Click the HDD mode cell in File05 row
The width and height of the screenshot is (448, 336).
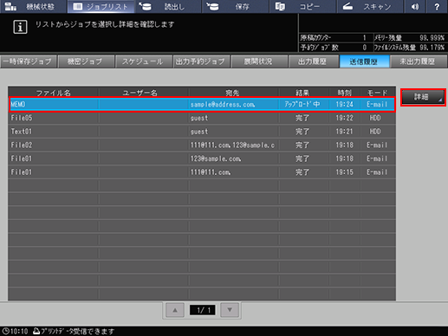point(375,118)
